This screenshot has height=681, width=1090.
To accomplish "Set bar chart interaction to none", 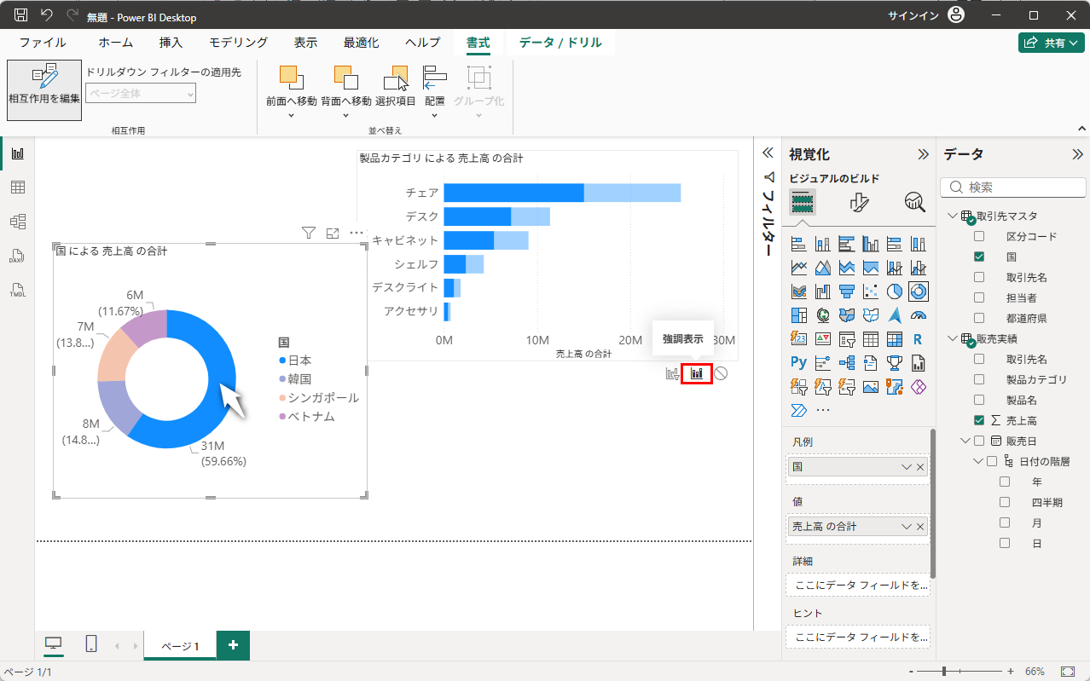I will [721, 373].
